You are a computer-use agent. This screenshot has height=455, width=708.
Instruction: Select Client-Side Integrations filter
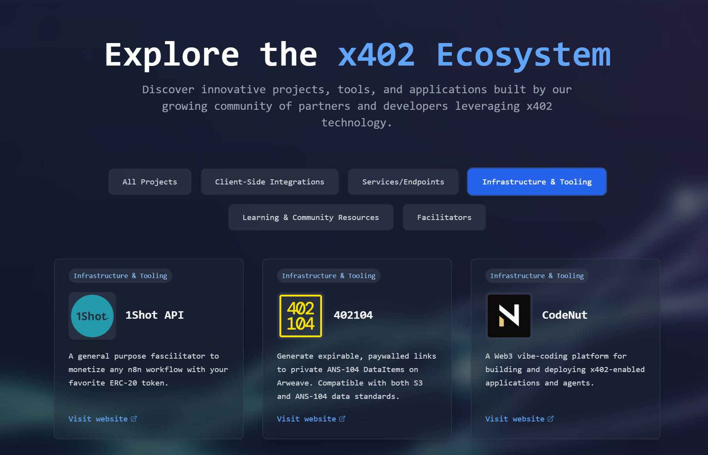(270, 182)
